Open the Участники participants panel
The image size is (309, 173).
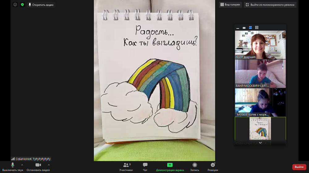click(126, 167)
